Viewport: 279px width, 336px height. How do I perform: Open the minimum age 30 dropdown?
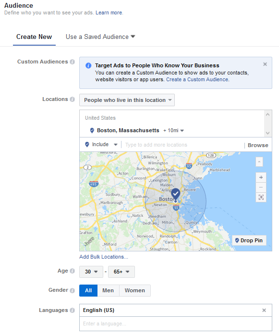[91, 272]
